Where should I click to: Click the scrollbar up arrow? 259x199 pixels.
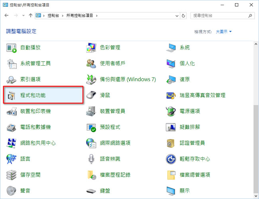click(256, 44)
